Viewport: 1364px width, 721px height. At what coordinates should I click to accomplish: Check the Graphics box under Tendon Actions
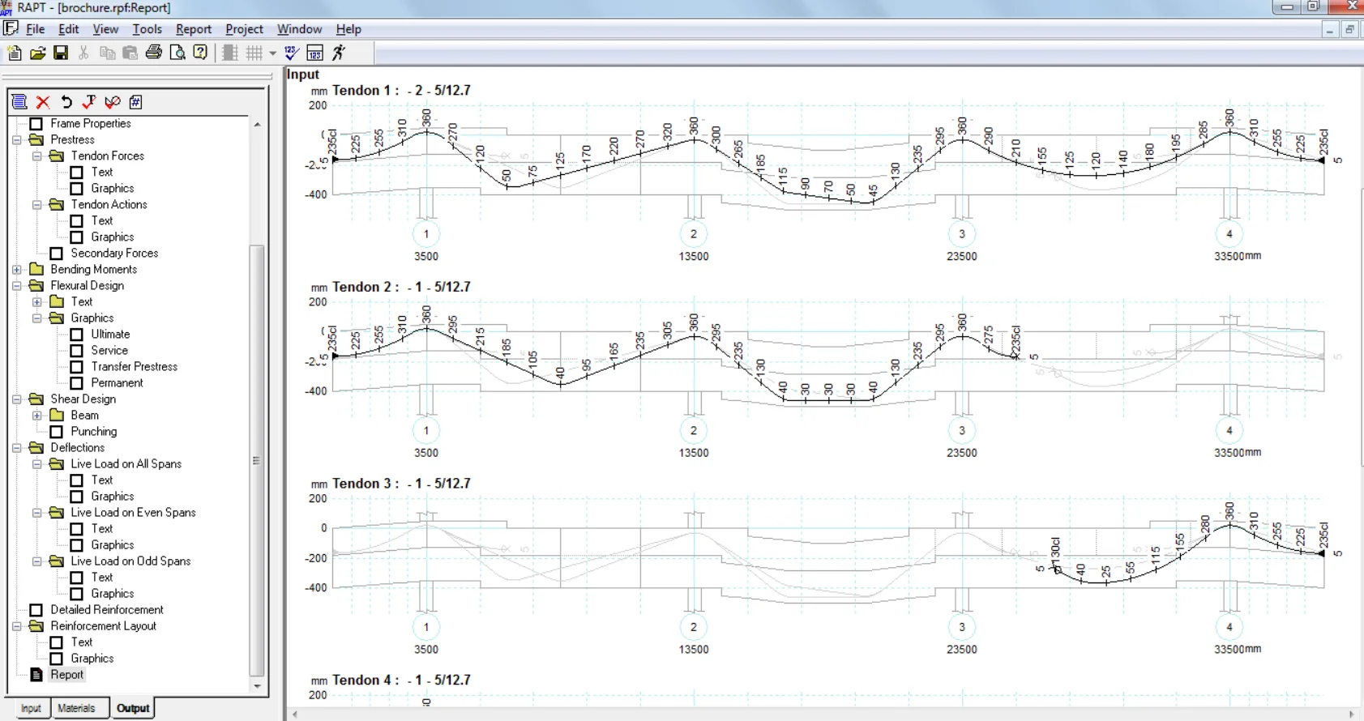pos(77,237)
